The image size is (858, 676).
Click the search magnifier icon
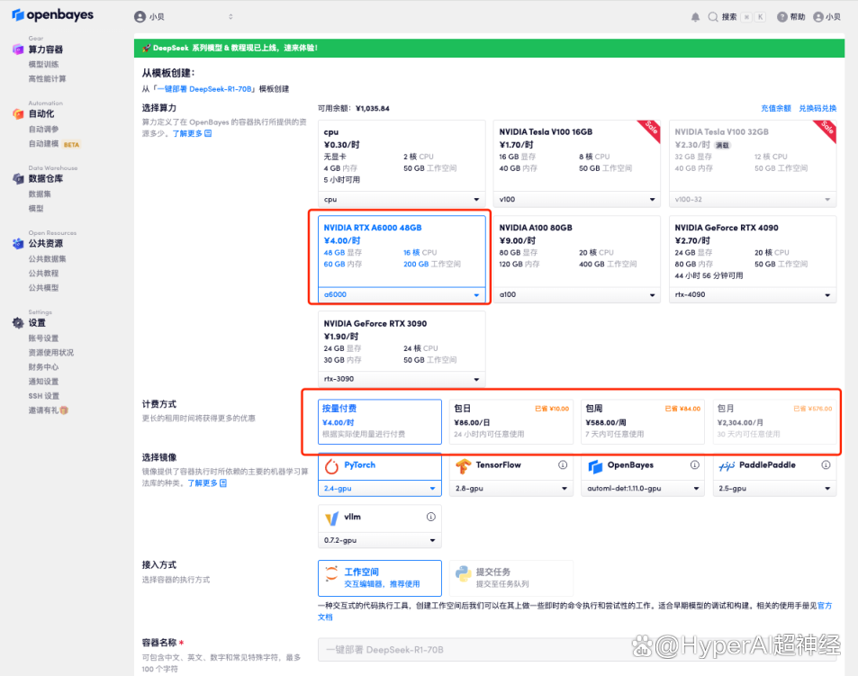713,17
